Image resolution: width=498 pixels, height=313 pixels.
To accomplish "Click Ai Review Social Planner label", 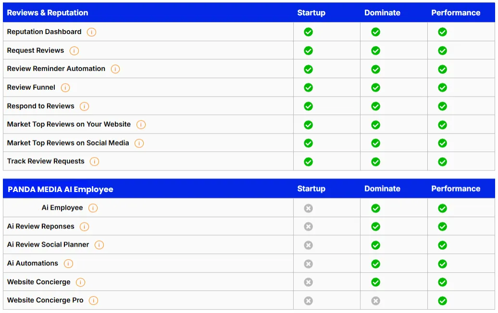I will click(x=48, y=245).
